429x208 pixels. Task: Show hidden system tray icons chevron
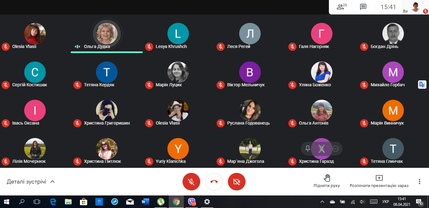(x=322, y=202)
